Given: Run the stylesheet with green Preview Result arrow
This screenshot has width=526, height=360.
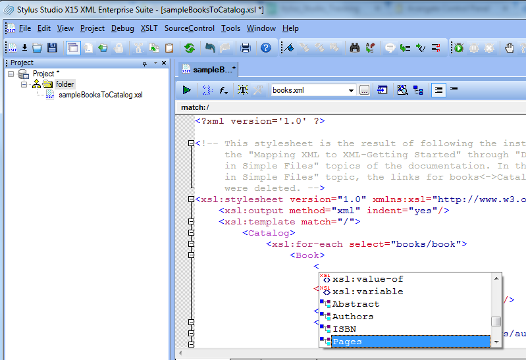Looking at the screenshot, I should pyautogui.click(x=187, y=90).
